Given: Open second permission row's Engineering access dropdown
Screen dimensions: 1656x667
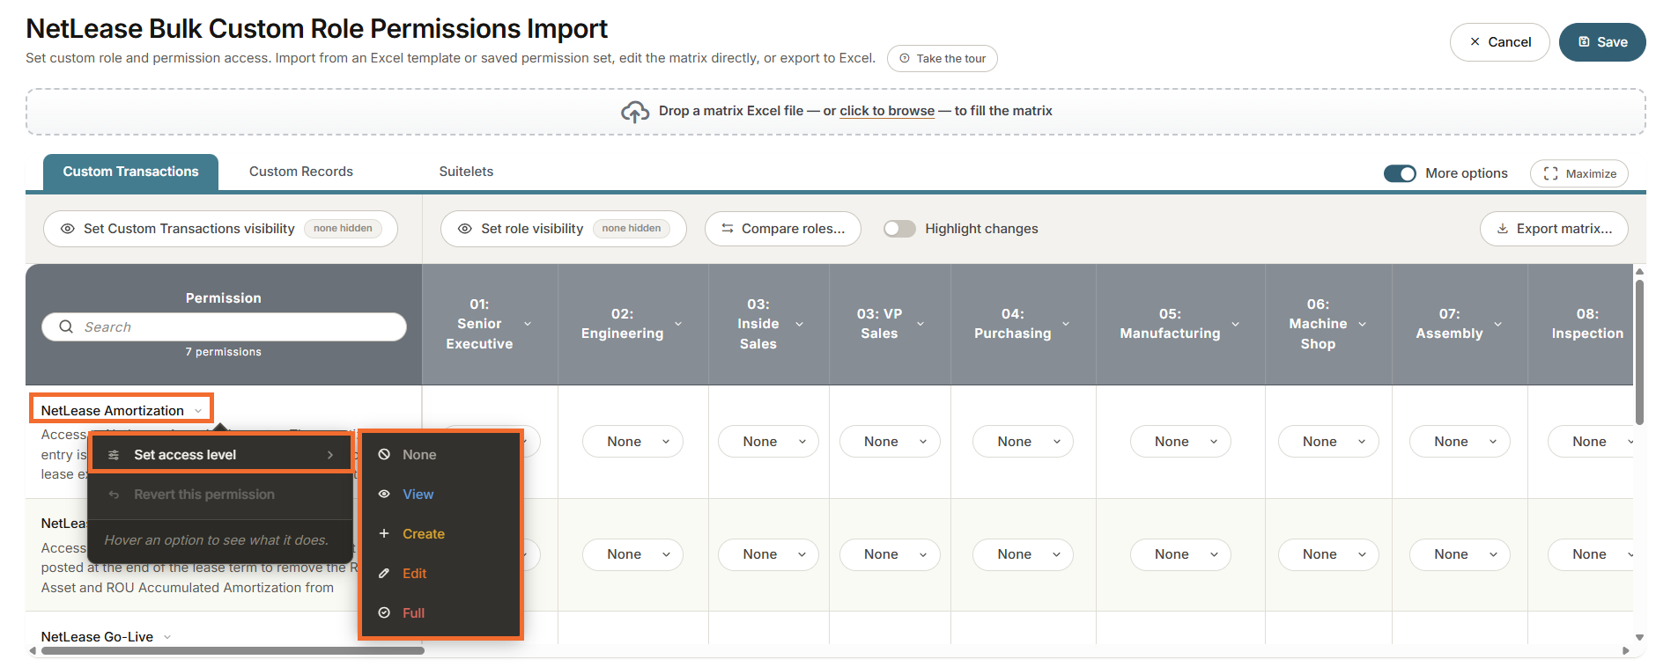Looking at the screenshot, I should pos(632,554).
